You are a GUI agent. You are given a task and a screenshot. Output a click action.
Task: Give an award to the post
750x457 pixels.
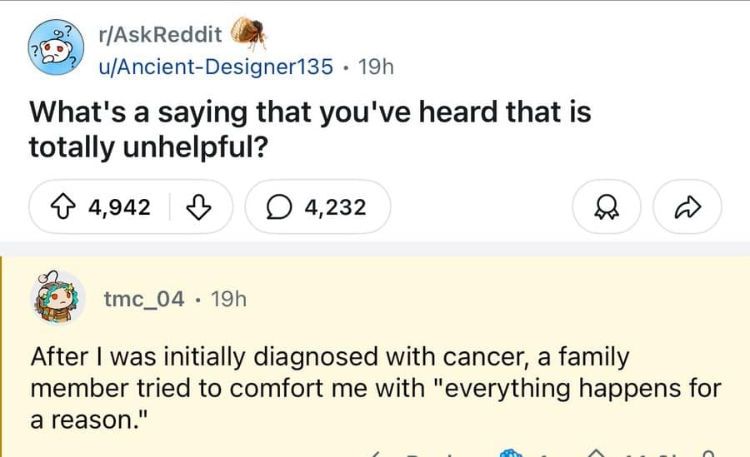(x=607, y=206)
